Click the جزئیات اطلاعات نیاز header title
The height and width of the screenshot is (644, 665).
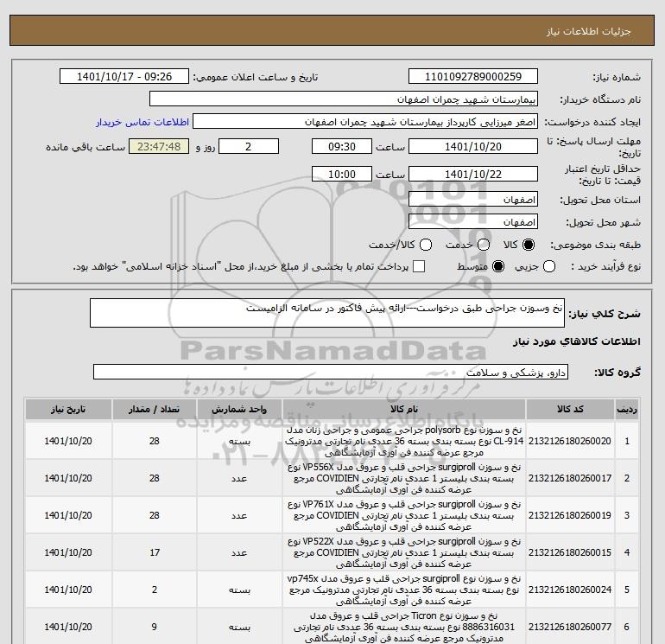(x=589, y=31)
